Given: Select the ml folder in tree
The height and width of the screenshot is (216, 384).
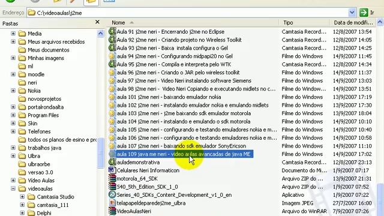Looking at the screenshot, I should (31, 66).
